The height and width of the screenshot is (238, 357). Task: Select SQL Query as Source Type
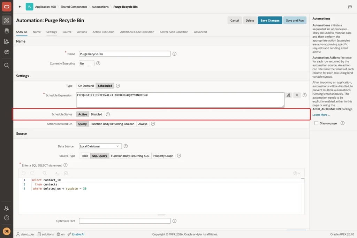coord(99,156)
